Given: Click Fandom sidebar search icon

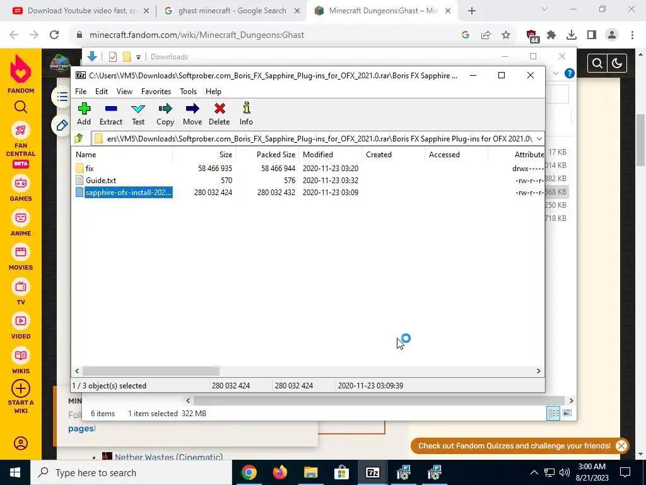Looking at the screenshot, I should click(x=21, y=107).
